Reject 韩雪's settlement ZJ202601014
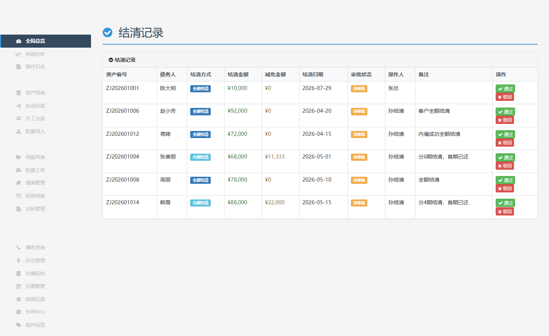The height and width of the screenshot is (336, 549). point(505,212)
